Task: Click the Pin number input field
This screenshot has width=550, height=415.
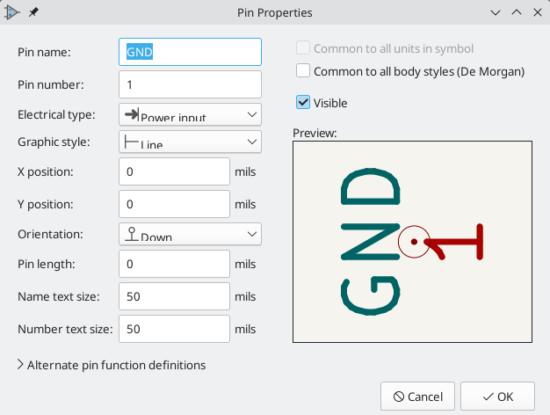Action: pyautogui.click(x=190, y=84)
